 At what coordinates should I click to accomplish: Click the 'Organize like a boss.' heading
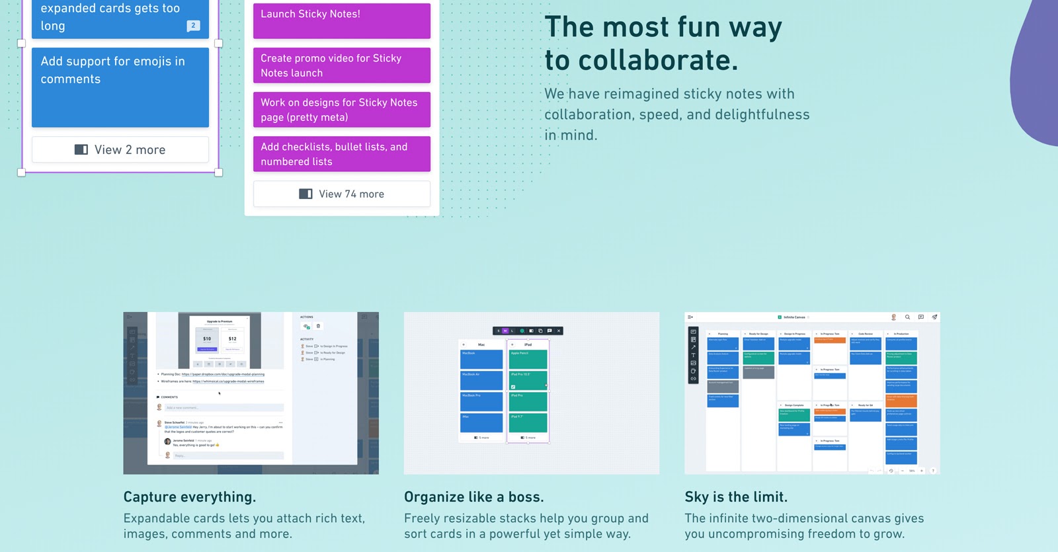(474, 496)
